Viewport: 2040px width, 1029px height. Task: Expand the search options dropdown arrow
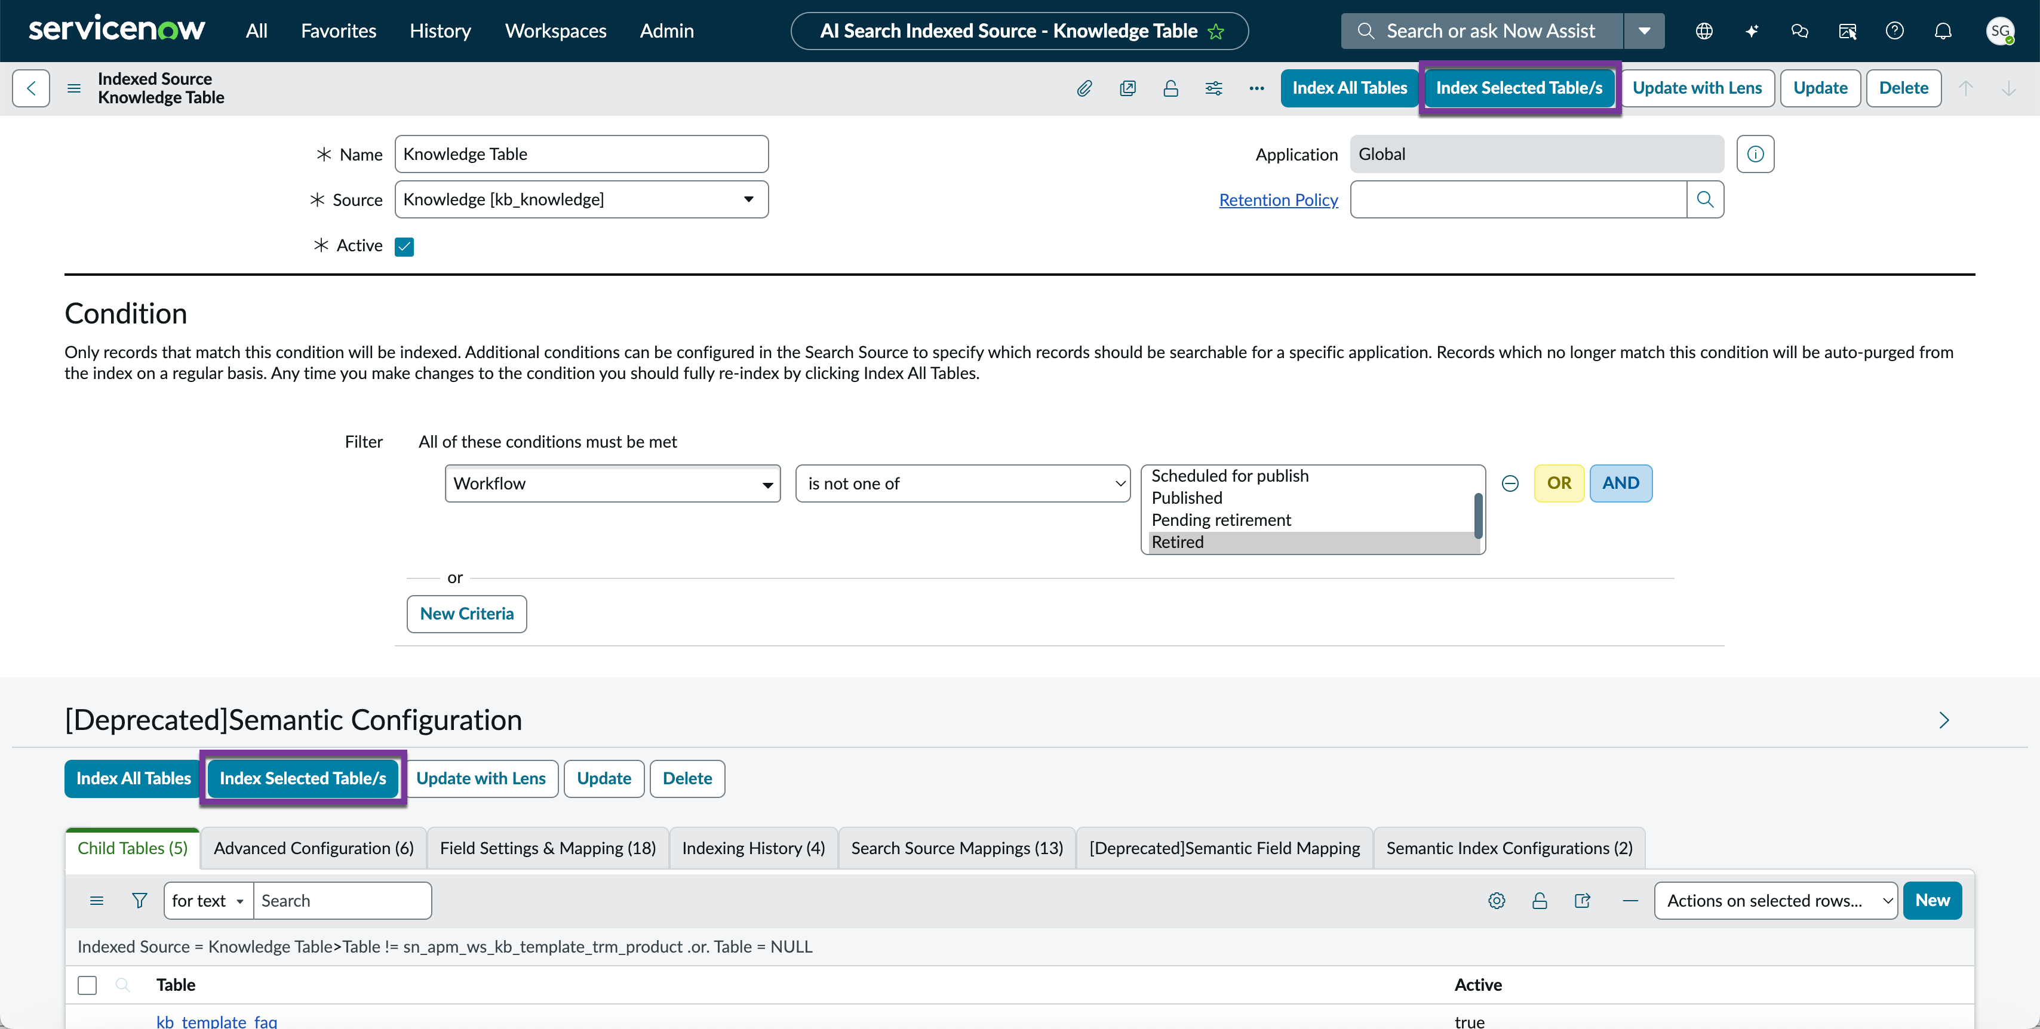coord(1644,31)
